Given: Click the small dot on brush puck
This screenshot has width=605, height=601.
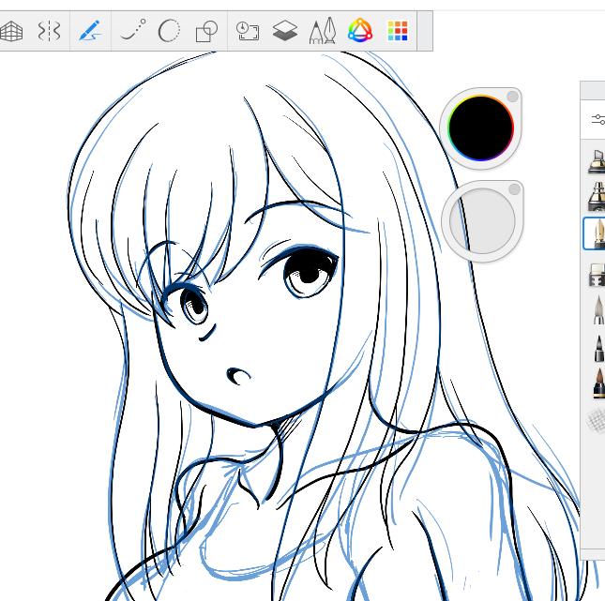Looking at the screenshot, I should coord(514,189).
